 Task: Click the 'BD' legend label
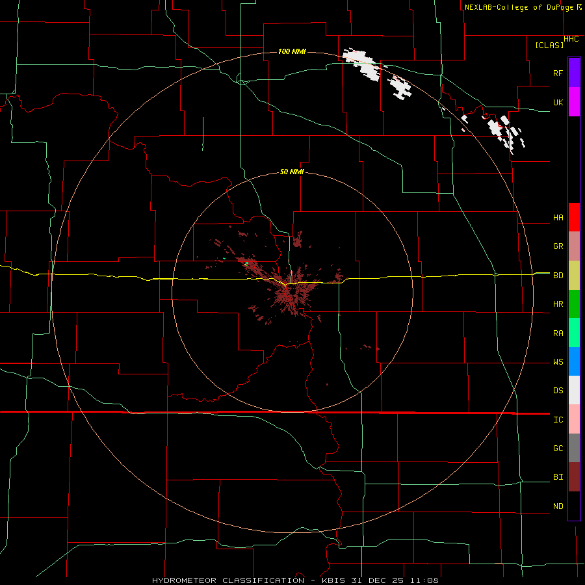[558, 276]
